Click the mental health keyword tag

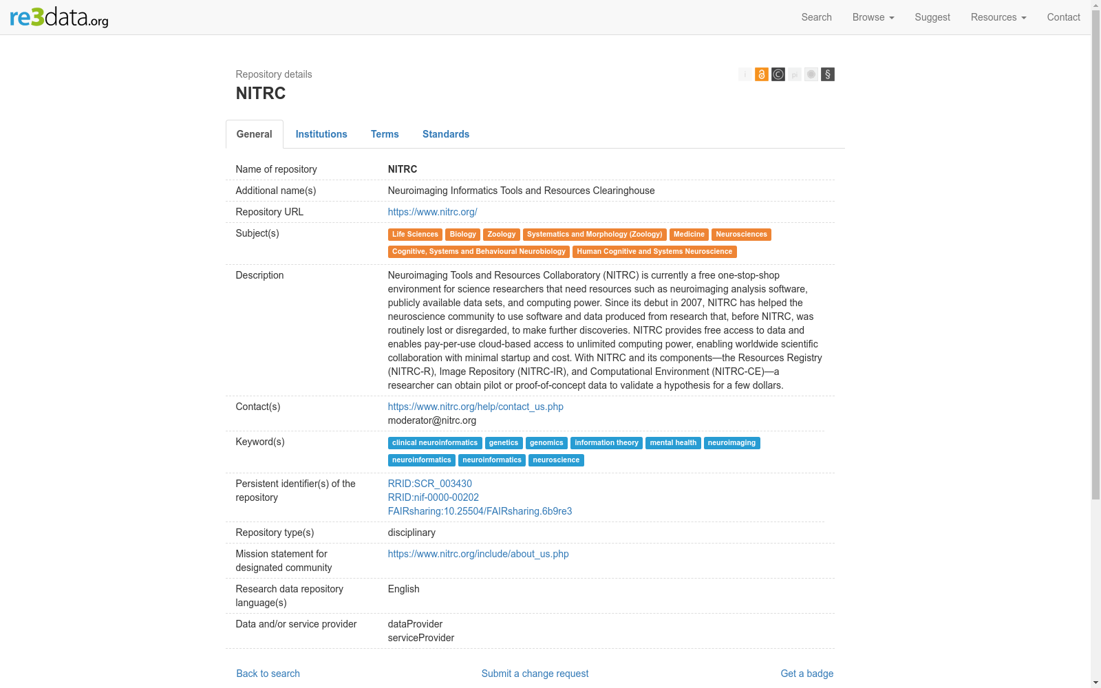point(673,443)
